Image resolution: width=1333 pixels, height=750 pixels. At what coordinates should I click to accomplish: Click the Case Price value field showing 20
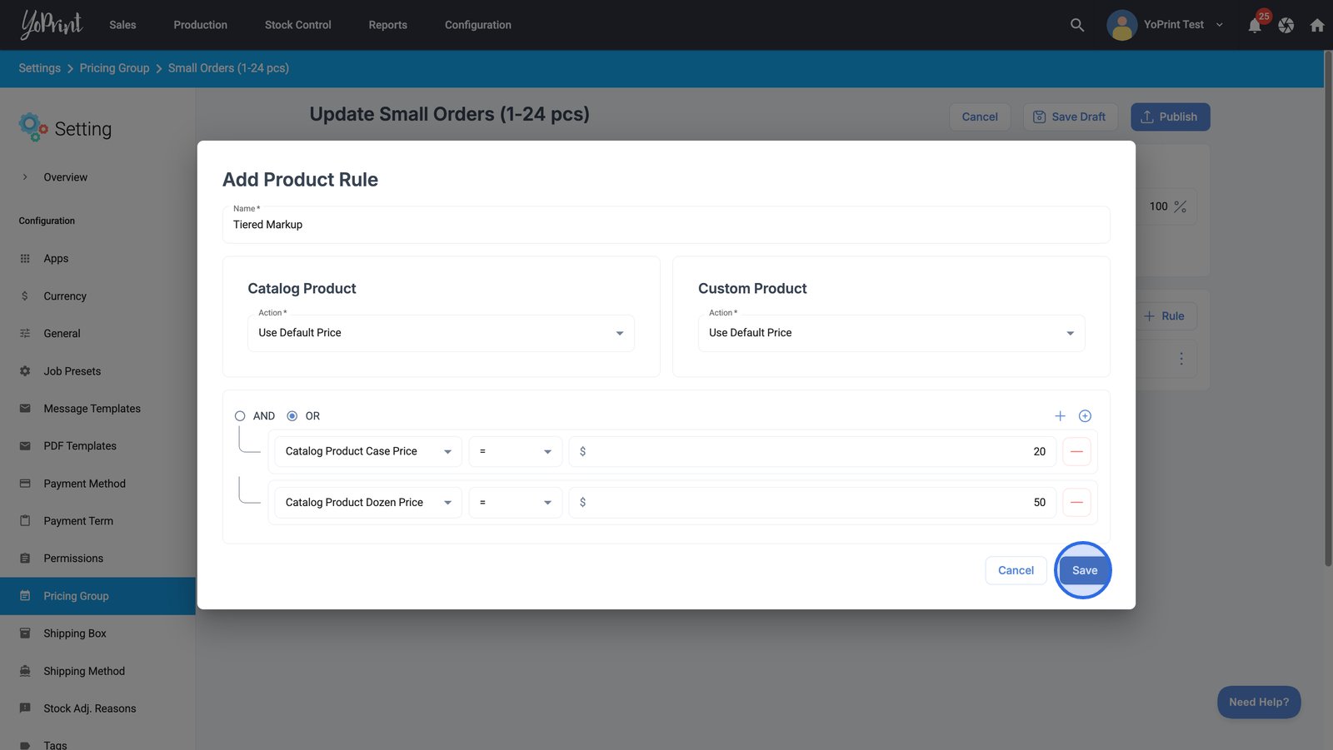[812, 451]
